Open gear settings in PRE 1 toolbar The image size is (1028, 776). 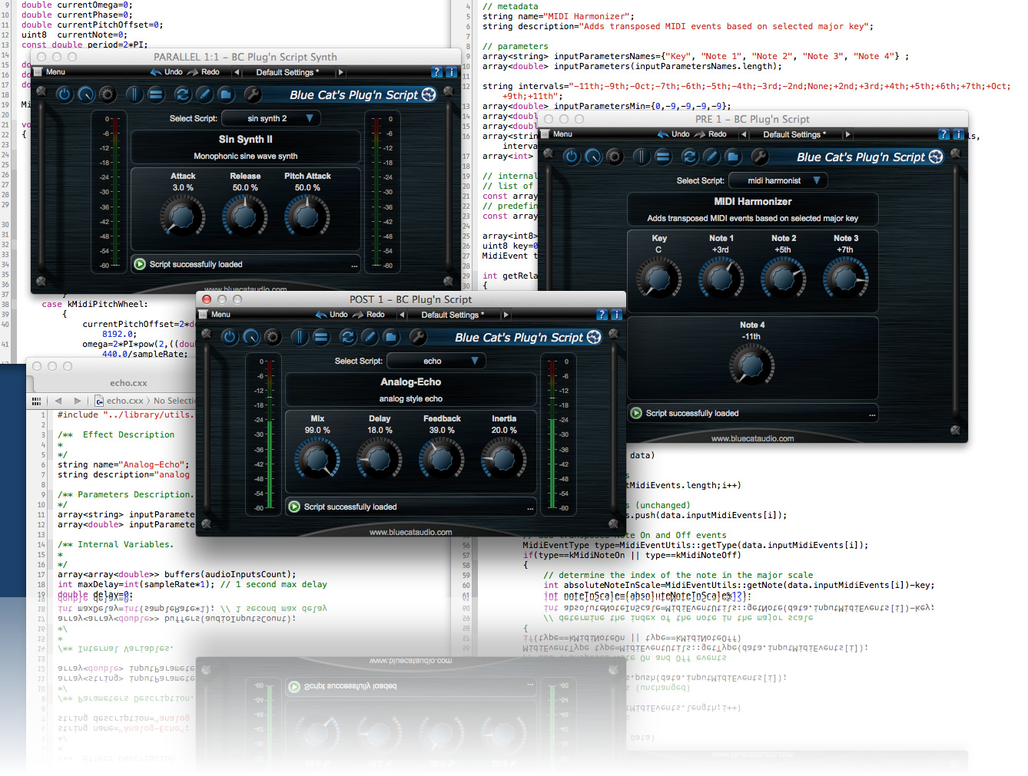[615, 157]
